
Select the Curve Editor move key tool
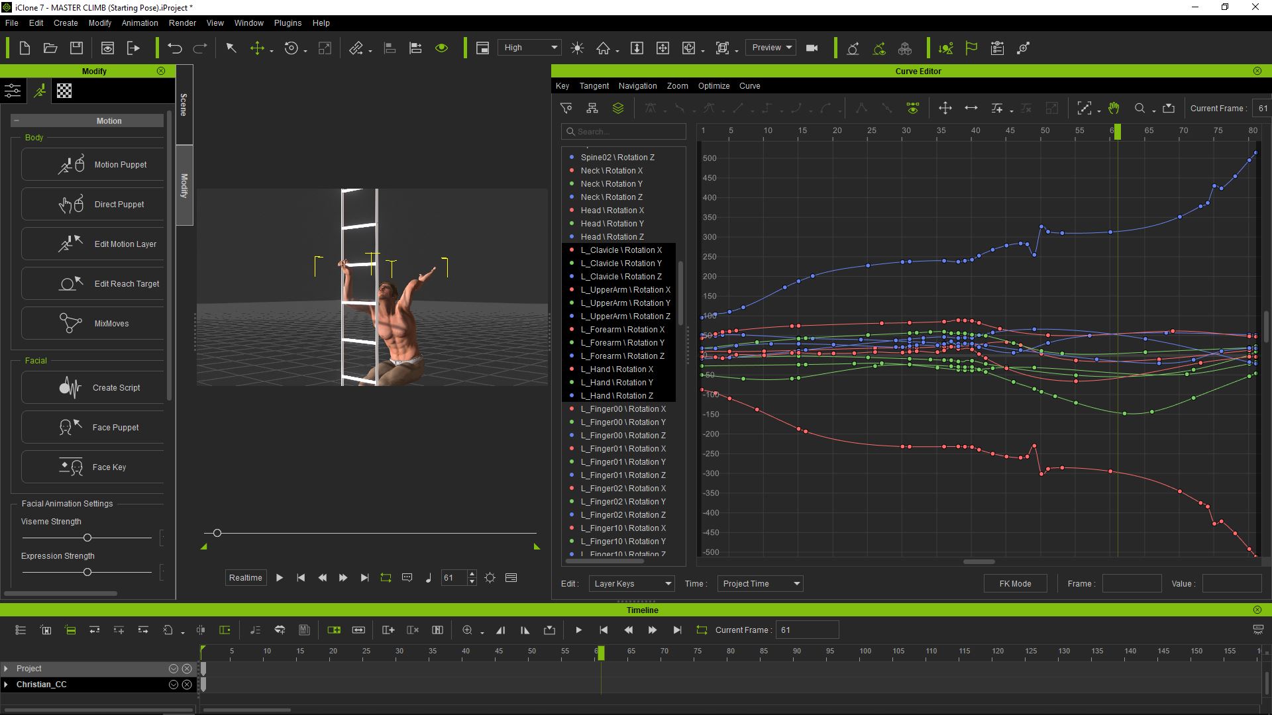pos(945,108)
